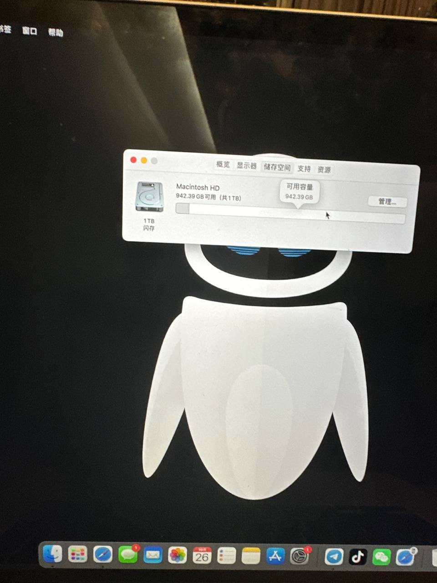This screenshot has height=583, width=437.
Task: Open the Safari icon beside Launchpad
Action: (x=103, y=555)
